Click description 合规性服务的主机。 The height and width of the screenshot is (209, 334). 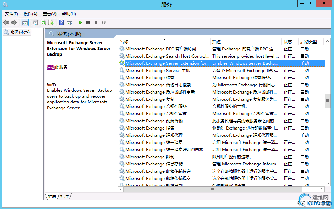pyautogui.click(x=230, y=107)
